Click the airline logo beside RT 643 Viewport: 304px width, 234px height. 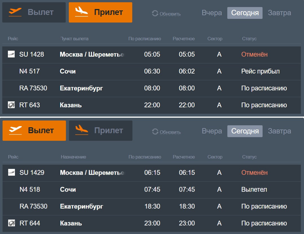tap(11, 105)
